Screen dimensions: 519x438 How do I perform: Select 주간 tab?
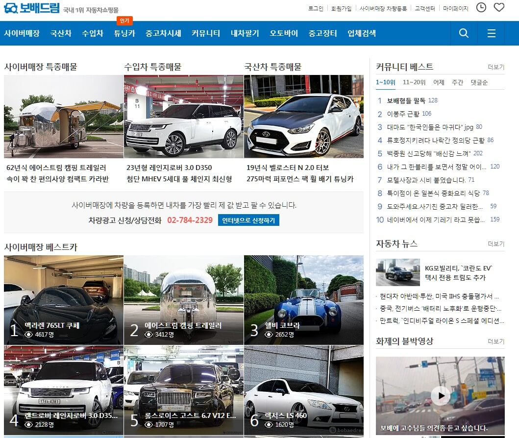[457, 82]
